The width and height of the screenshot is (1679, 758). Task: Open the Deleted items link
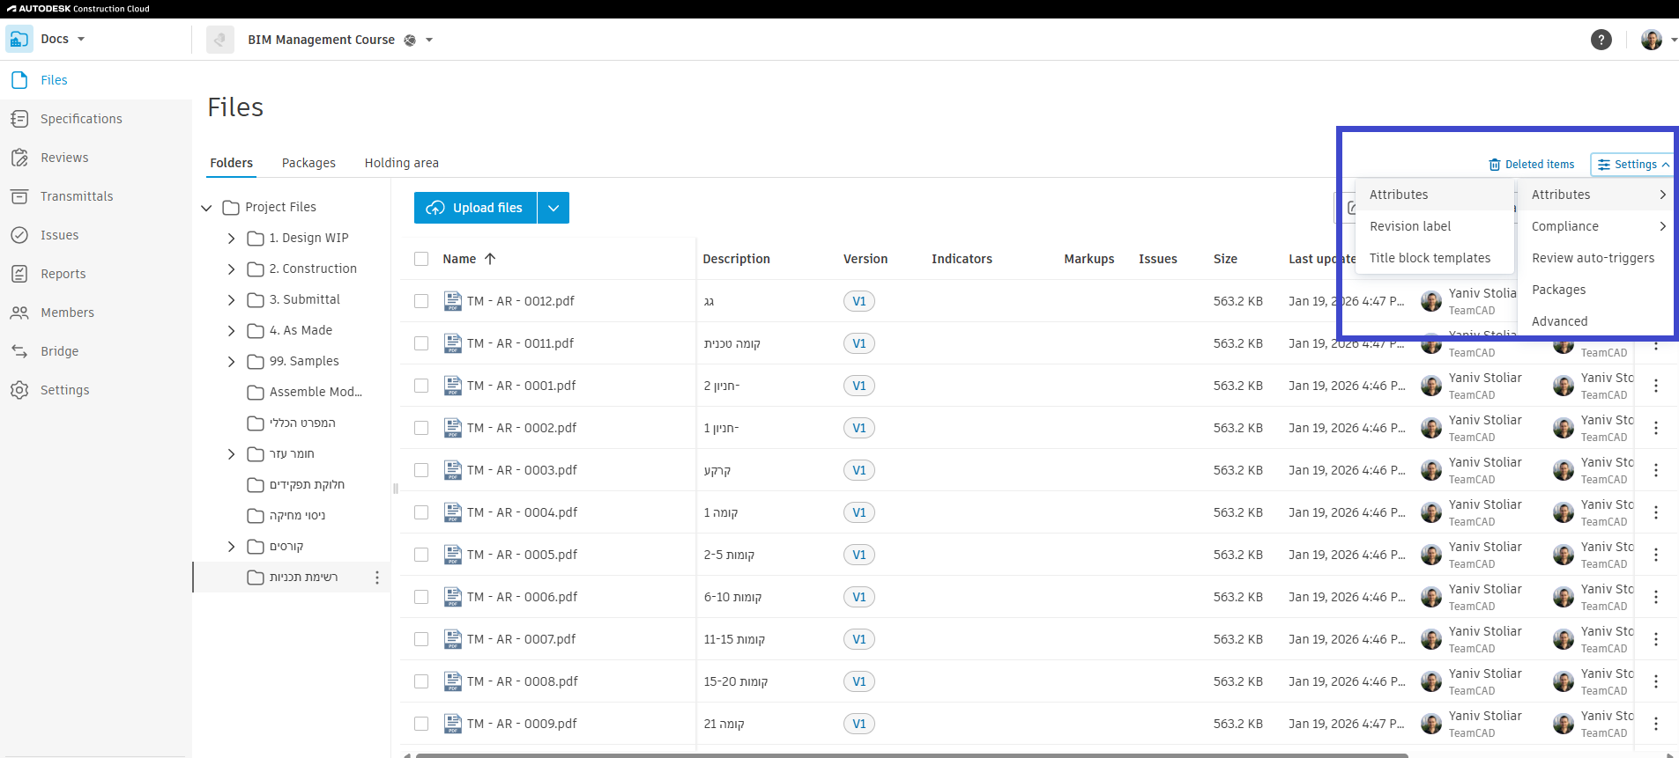click(x=1531, y=165)
